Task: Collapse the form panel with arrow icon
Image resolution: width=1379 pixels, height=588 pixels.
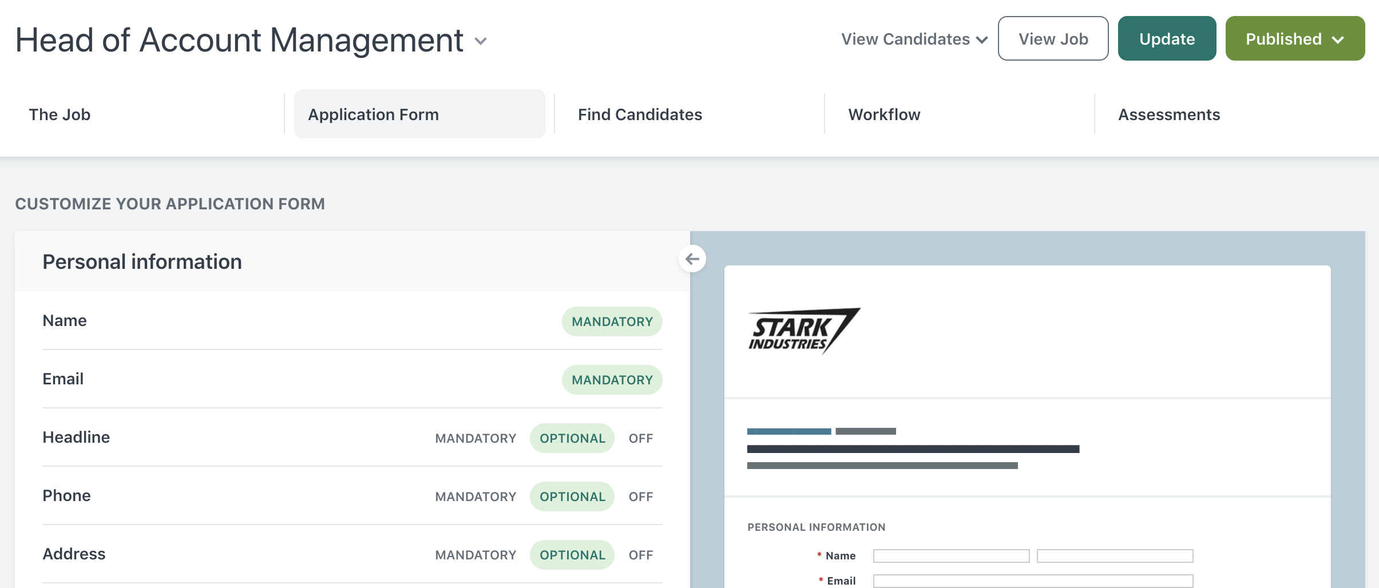Action: tap(692, 259)
